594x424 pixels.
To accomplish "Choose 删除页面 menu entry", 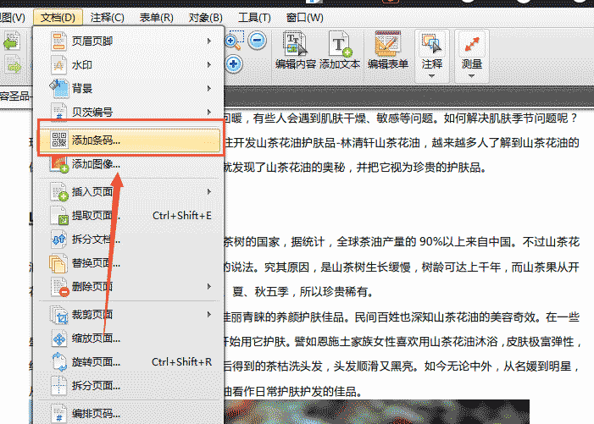I will pyautogui.click(x=129, y=286).
